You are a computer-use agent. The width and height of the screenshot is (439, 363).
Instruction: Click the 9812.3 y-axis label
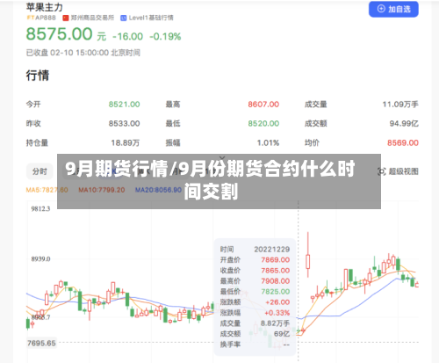tap(40, 209)
